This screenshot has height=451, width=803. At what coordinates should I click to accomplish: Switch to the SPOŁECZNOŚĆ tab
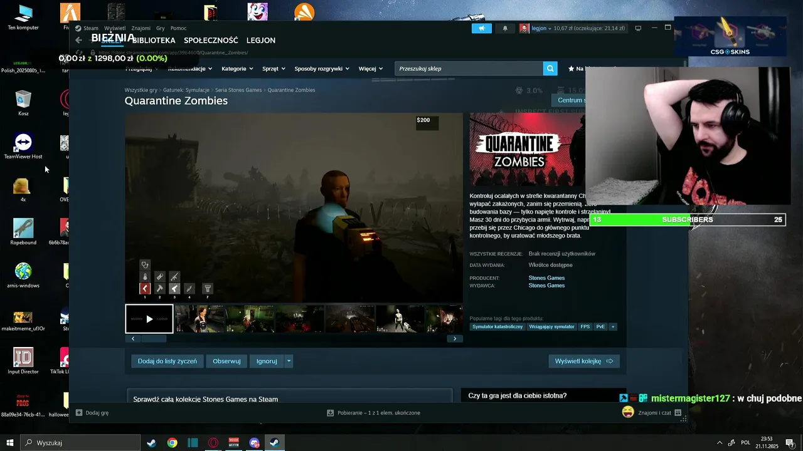[211, 40]
